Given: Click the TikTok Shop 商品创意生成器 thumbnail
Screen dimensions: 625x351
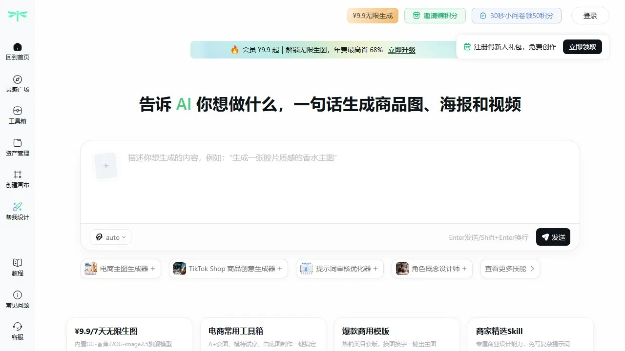Looking at the screenshot, I should coord(180,269).
